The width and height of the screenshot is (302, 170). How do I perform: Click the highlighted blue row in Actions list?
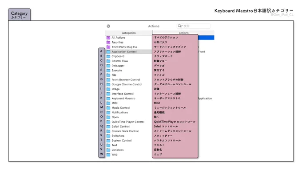pyautogui.click(x=206, y=38)
